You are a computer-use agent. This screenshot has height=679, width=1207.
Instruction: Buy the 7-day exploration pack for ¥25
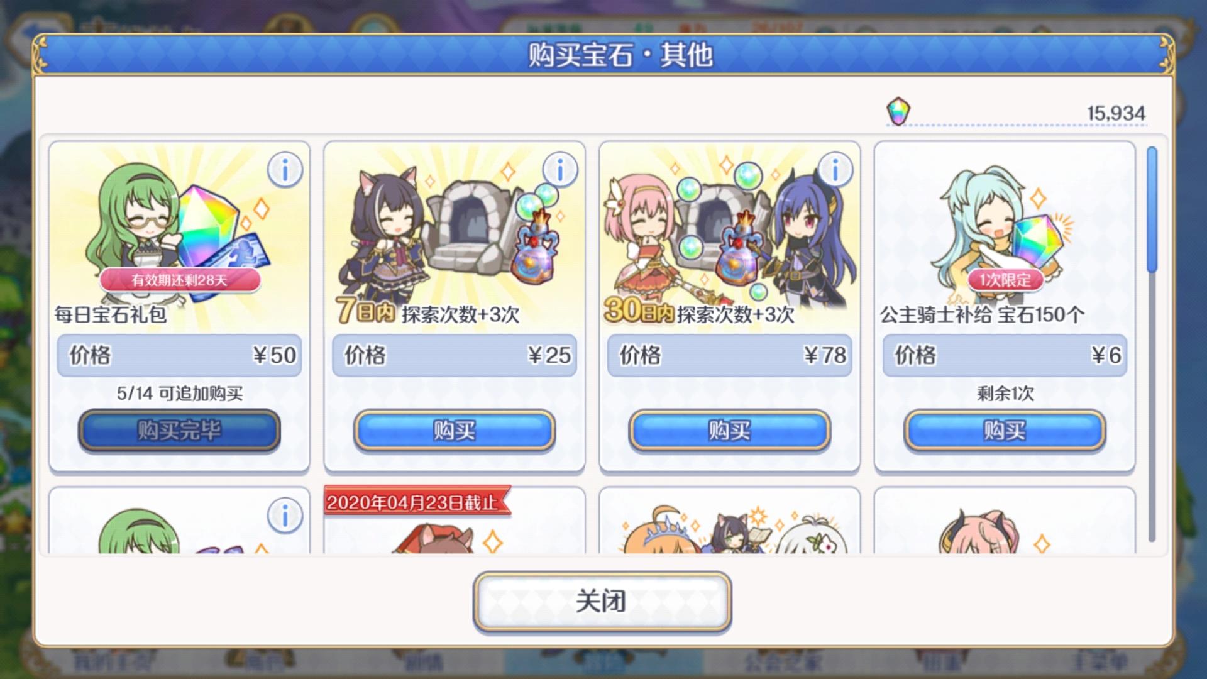(x=455, y=431)
